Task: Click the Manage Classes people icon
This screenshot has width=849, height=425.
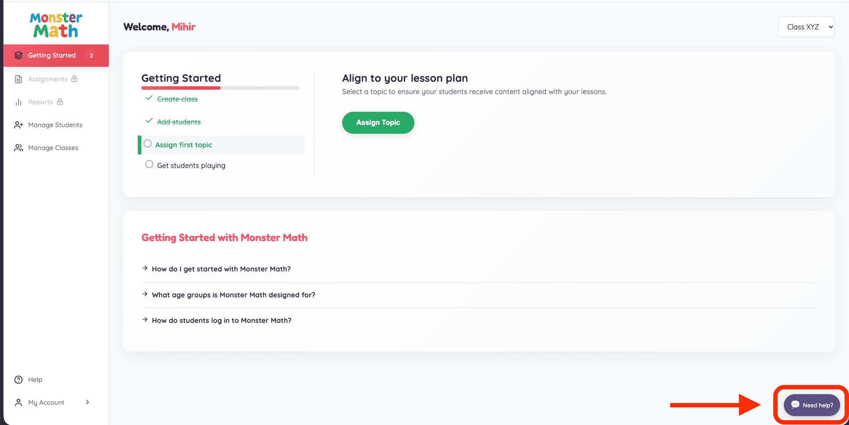Action: coord(18,148)
